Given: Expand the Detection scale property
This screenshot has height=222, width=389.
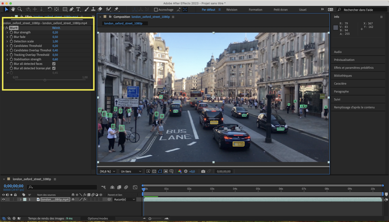Looking at the screenshot, I should [7, 41].
